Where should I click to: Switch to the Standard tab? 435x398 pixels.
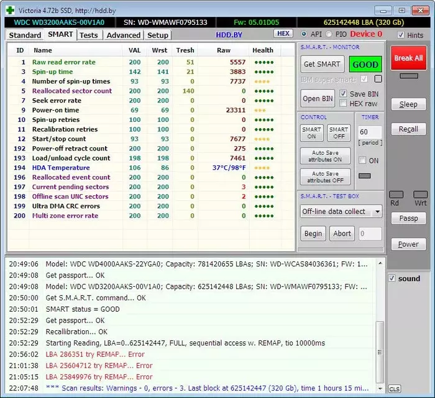[x=25, y=35]
